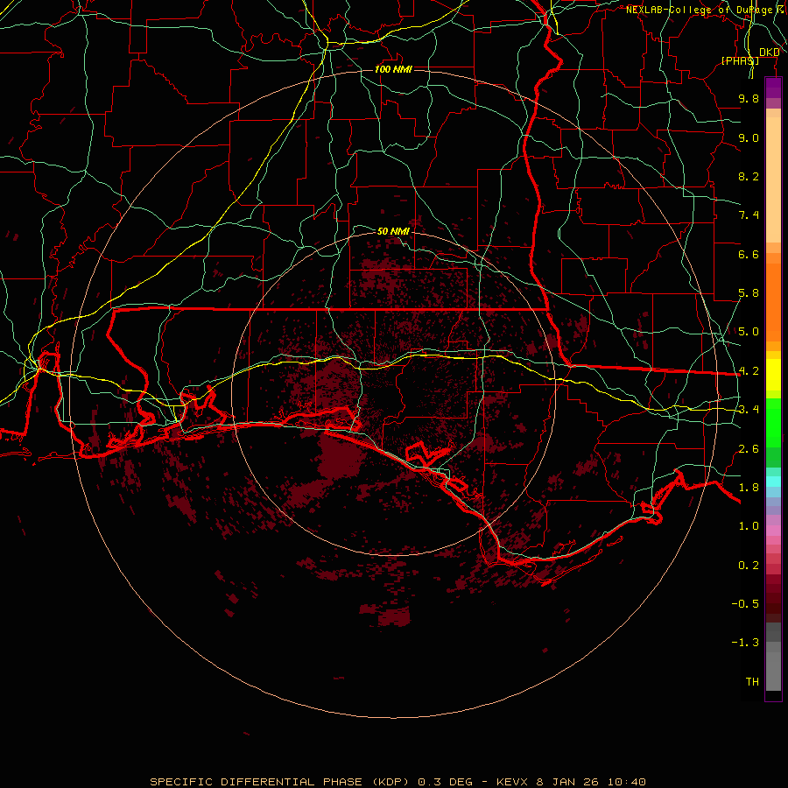Viewport: 788px width, 788px height.
Task: Click the 1.8 scale value
Action: pos(749,488)
